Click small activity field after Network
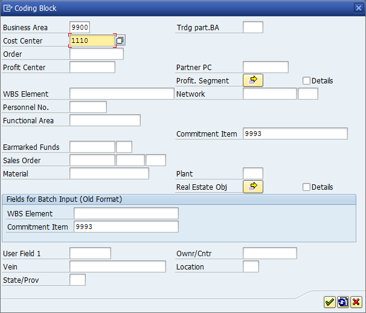 tap(308, 94)
